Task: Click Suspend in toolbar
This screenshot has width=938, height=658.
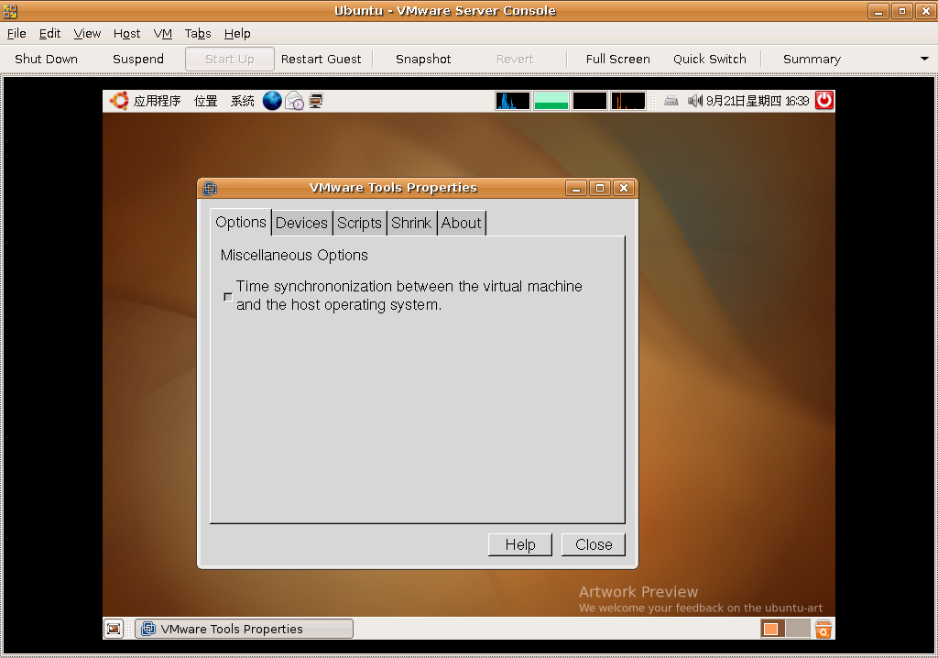Action: pyautogui.click(x=138, y=59)
